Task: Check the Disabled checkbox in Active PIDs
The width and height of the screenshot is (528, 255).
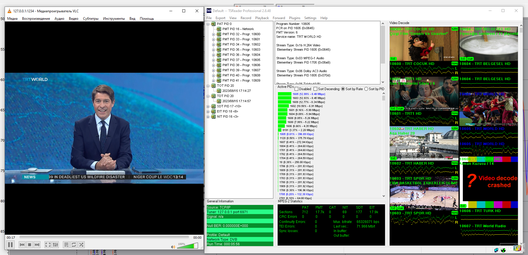Action: click(297, 89)
